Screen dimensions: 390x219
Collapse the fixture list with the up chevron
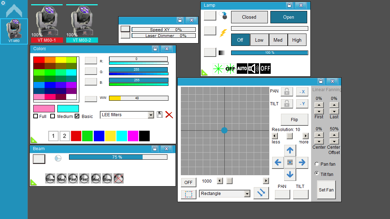(14, 11)
